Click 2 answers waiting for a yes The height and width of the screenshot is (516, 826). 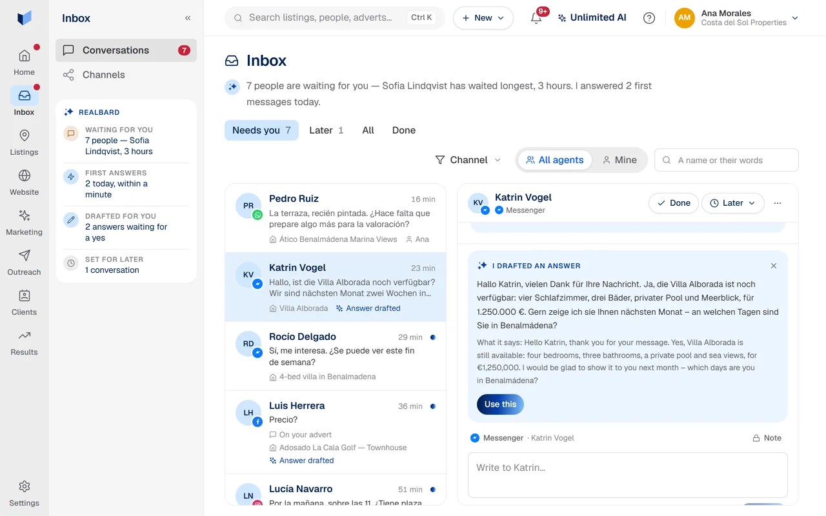[x=126, y=232]
